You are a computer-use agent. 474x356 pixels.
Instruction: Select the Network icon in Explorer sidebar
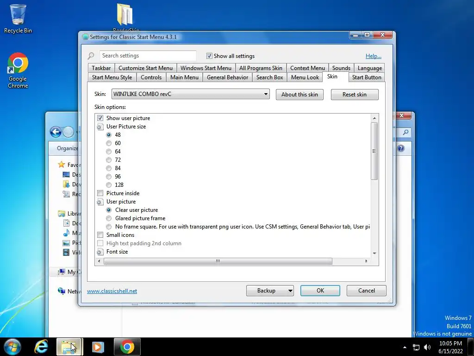point(62,291)
